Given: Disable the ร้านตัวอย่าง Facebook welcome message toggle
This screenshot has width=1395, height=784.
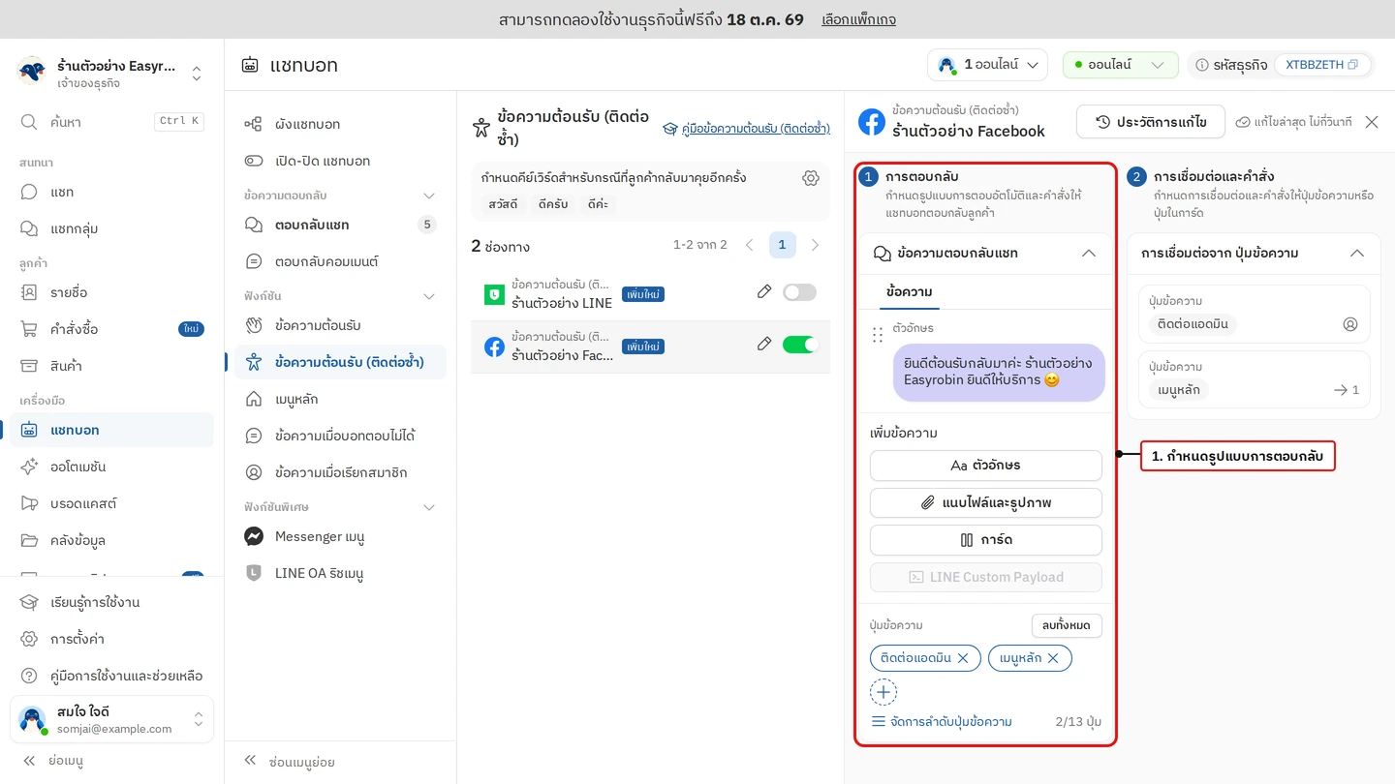Looking at the screenshot, I should click(x=799, y=345).
